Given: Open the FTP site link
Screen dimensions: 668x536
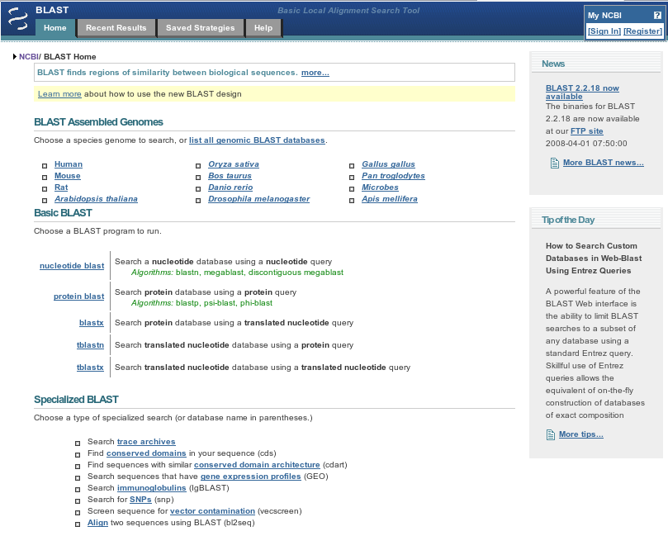Looking at the screenshot, I should click(x=586, y=131).
